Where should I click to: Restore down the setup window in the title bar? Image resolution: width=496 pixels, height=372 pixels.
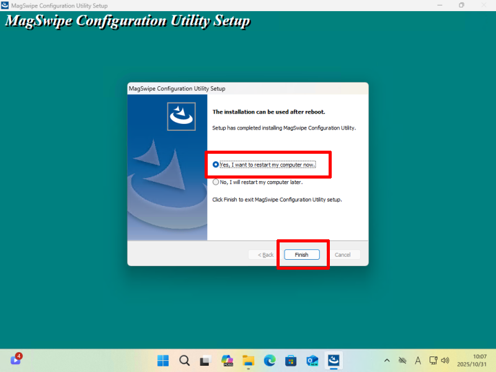pyautogui.click(x=461, y=6)
